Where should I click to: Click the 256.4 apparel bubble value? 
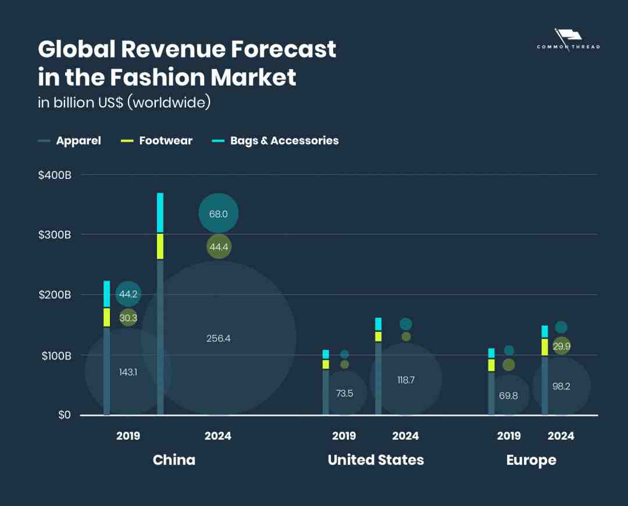pos(218,339)
